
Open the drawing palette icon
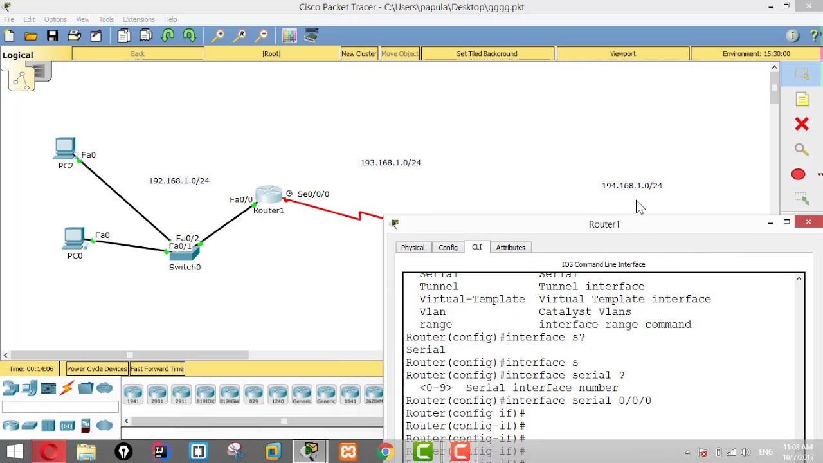(289, 36)
